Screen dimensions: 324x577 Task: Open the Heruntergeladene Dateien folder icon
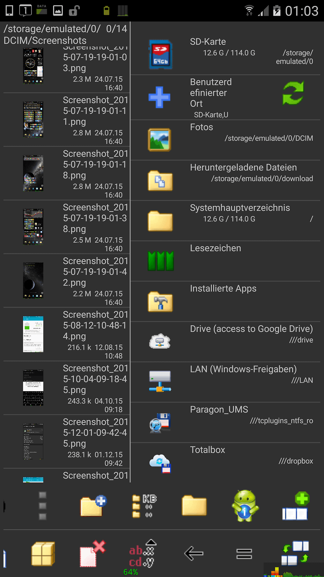click(160, 181)
